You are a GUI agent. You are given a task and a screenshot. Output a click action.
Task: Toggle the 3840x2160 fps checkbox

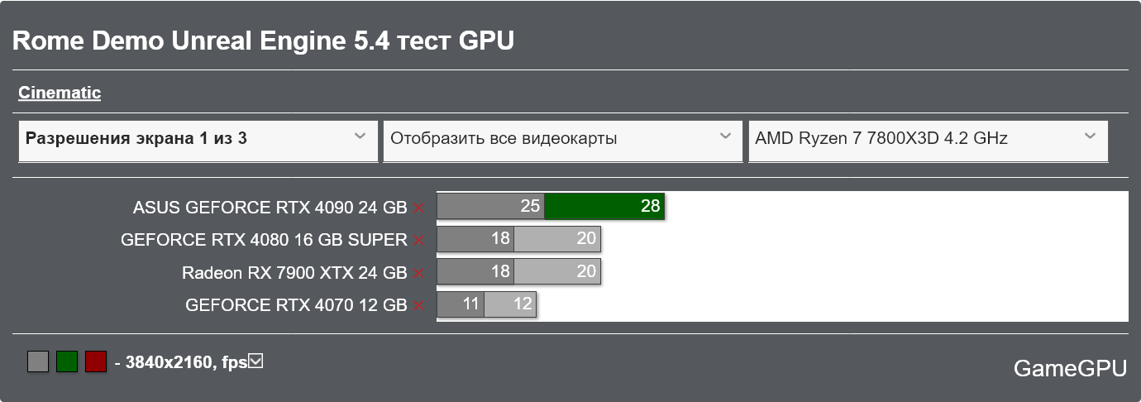[255, 361]
